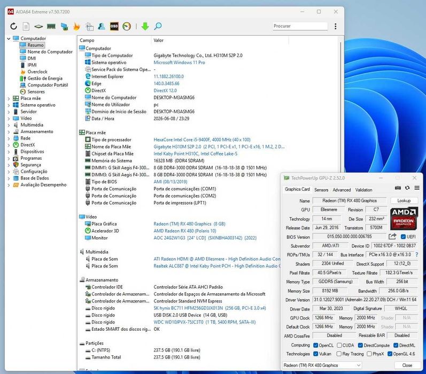
Task: Click the AIDA64 refresh toolbar icon
Action: (x=13, y=26)
